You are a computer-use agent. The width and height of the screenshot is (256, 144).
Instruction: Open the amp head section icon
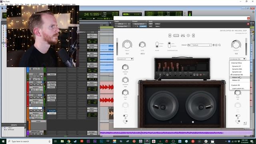(176, 36)
